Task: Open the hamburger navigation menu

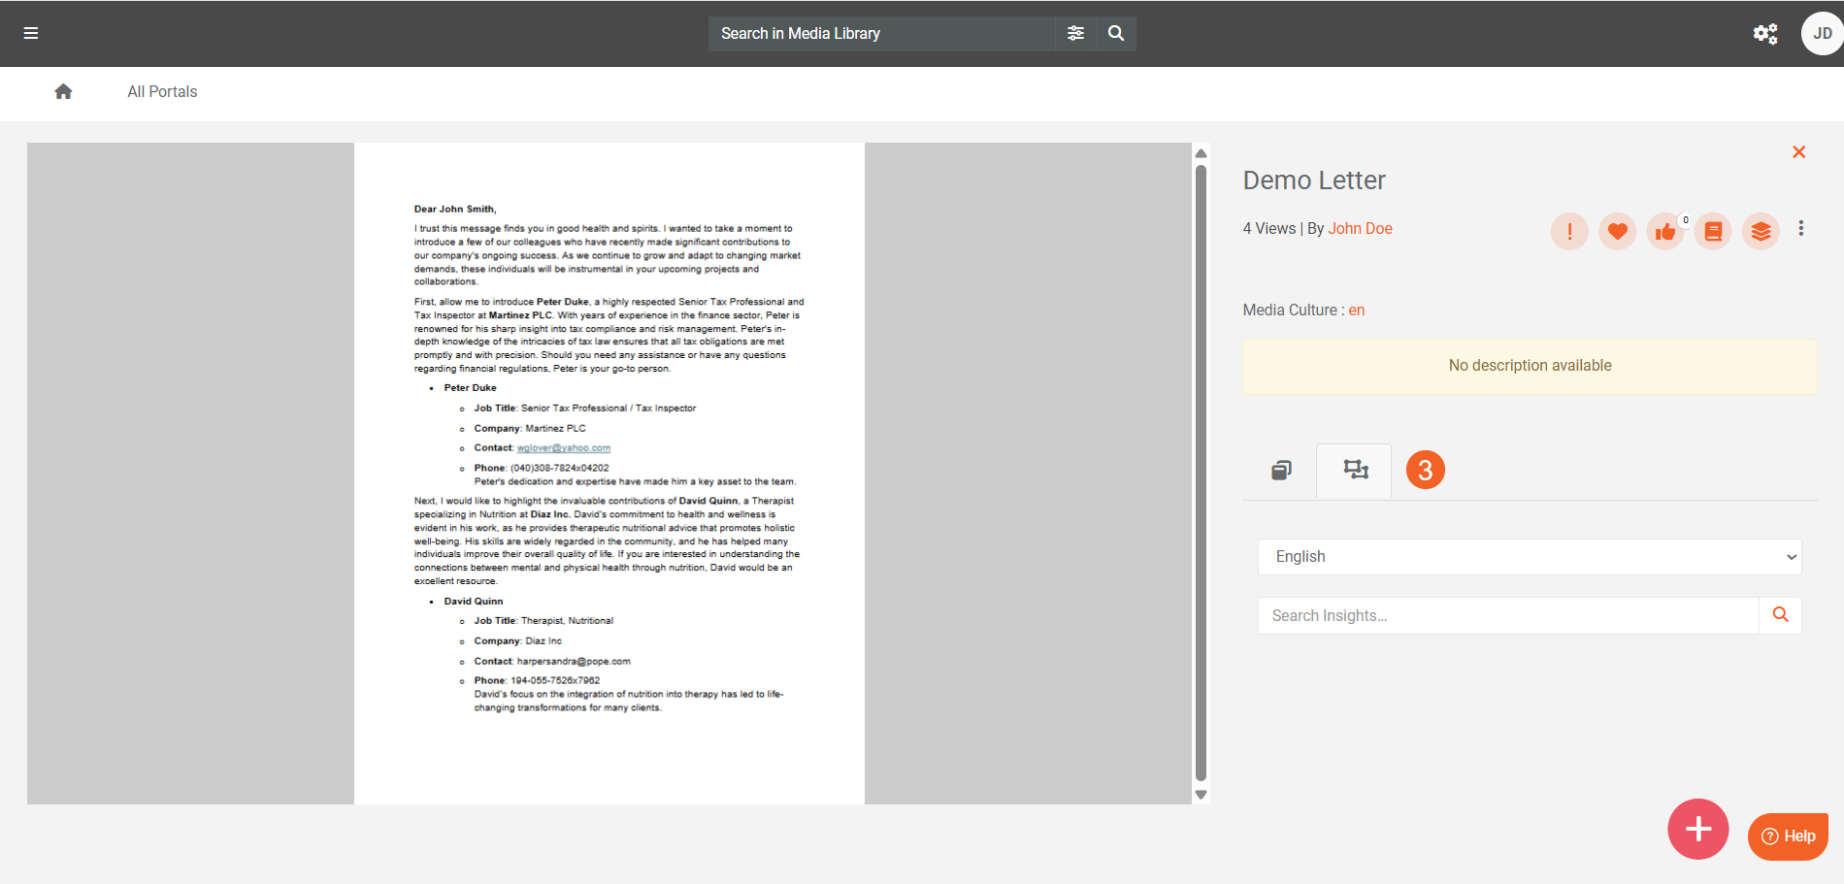Action: 31,33
